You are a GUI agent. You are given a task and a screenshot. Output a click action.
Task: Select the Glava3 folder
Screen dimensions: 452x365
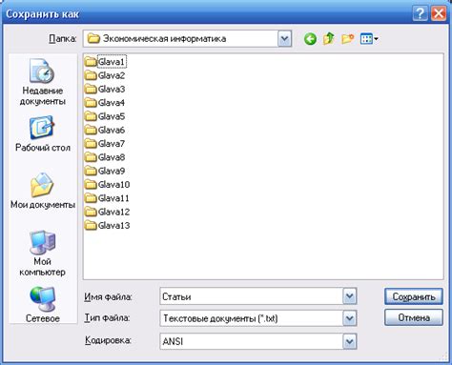[x=105, y=89]
